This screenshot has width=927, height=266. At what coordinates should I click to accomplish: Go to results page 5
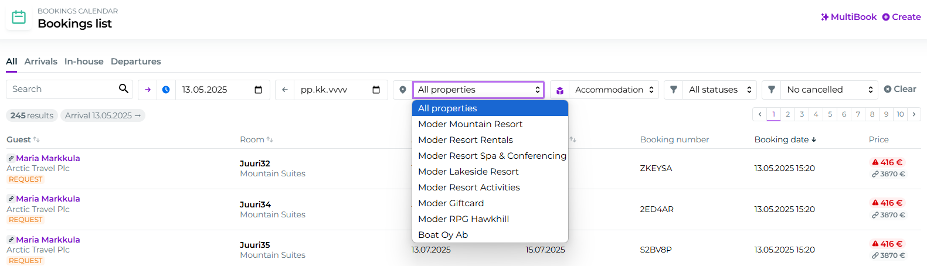click(830, 114)
